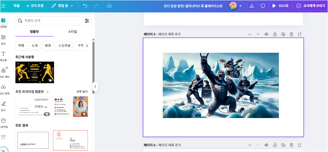Screen dimensions: 328x152
Task: Select the 발표 category chip
Action: [x=48, y=46]
